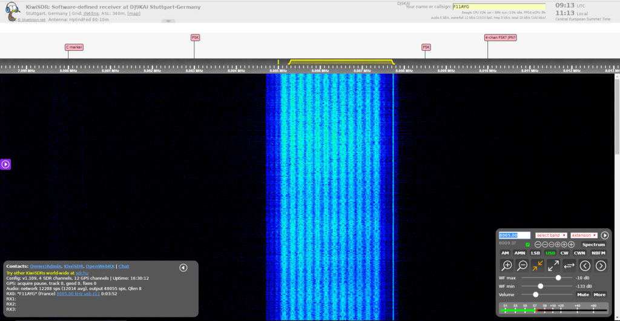Click the More button beside Mute
Viewport: 620px width, 321px height.
pos(599,294)
